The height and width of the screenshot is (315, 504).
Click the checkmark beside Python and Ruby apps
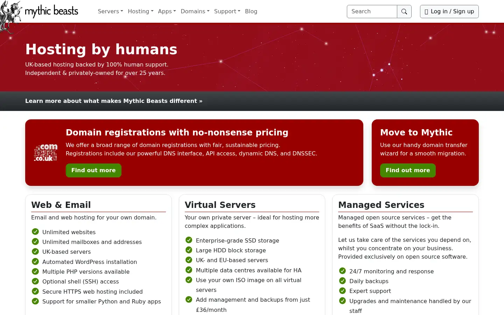click(x=35, y=301)
